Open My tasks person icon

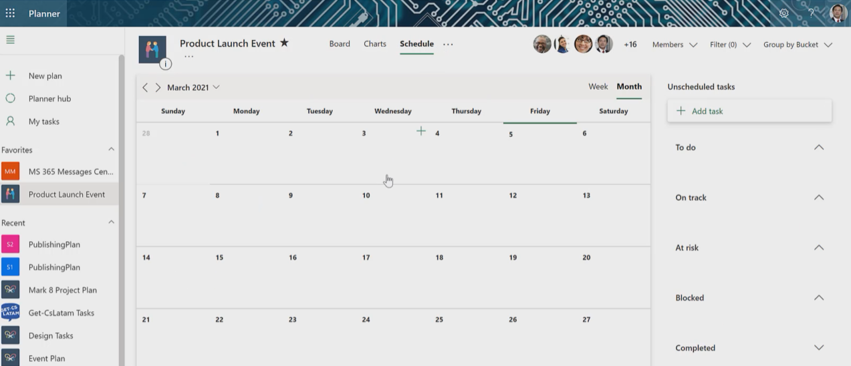[11, 121]
